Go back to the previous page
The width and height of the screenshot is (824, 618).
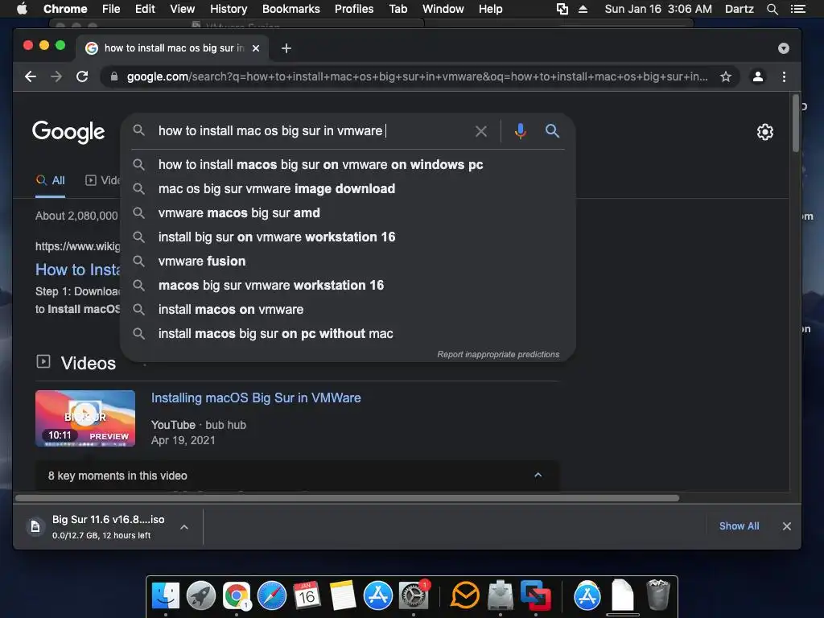click(x=31, y=76)
